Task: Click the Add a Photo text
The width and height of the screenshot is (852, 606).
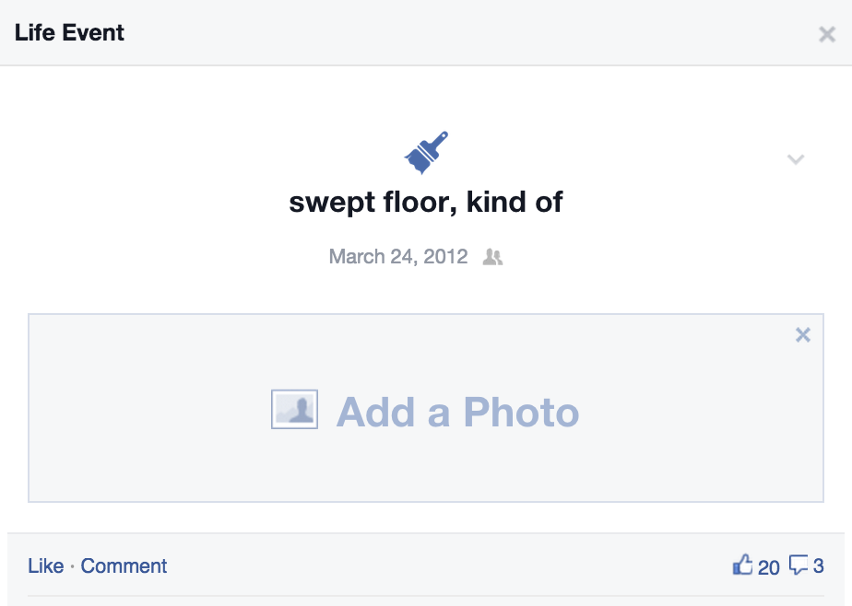Action: 457,412
